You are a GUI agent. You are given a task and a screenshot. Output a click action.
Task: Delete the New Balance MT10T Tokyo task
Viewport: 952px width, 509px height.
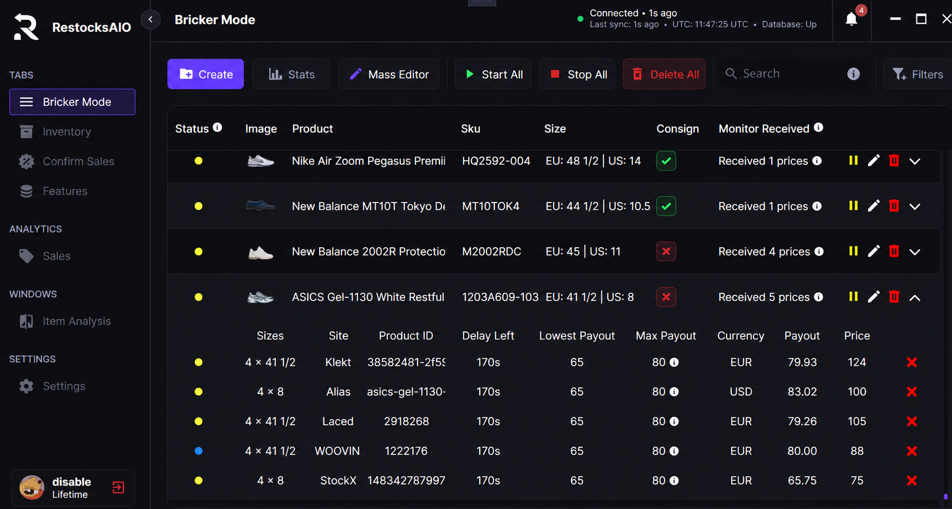(894, 206)
